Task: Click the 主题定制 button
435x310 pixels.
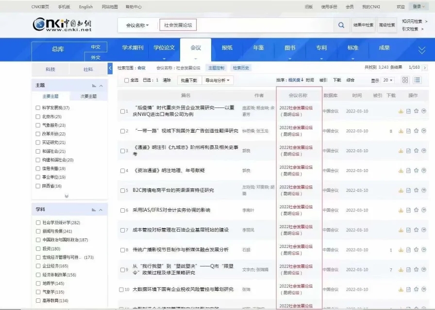Action: (216, 68)
